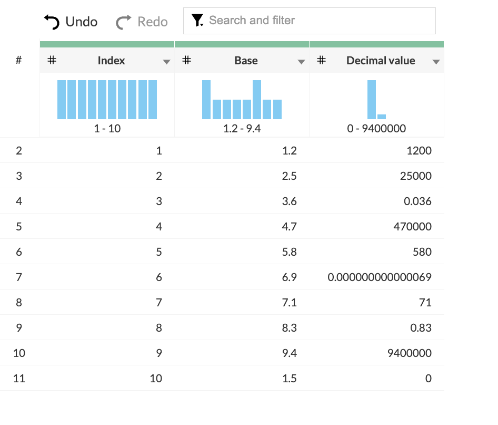The image size is (498, 425).
Task: Click the Search and filter field
Action: [x=316, y=21]
